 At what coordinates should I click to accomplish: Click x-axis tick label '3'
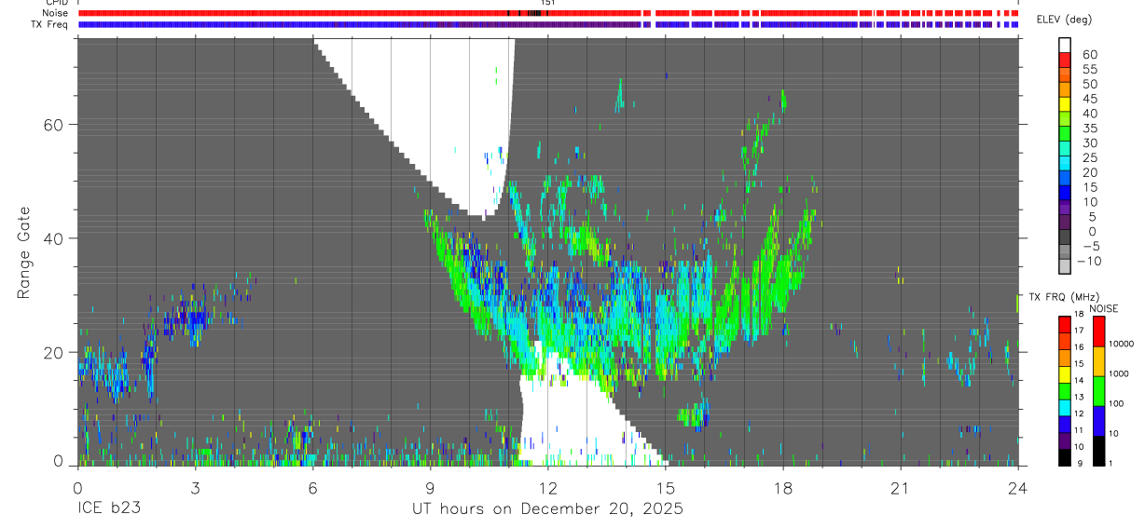click(195, 488)
